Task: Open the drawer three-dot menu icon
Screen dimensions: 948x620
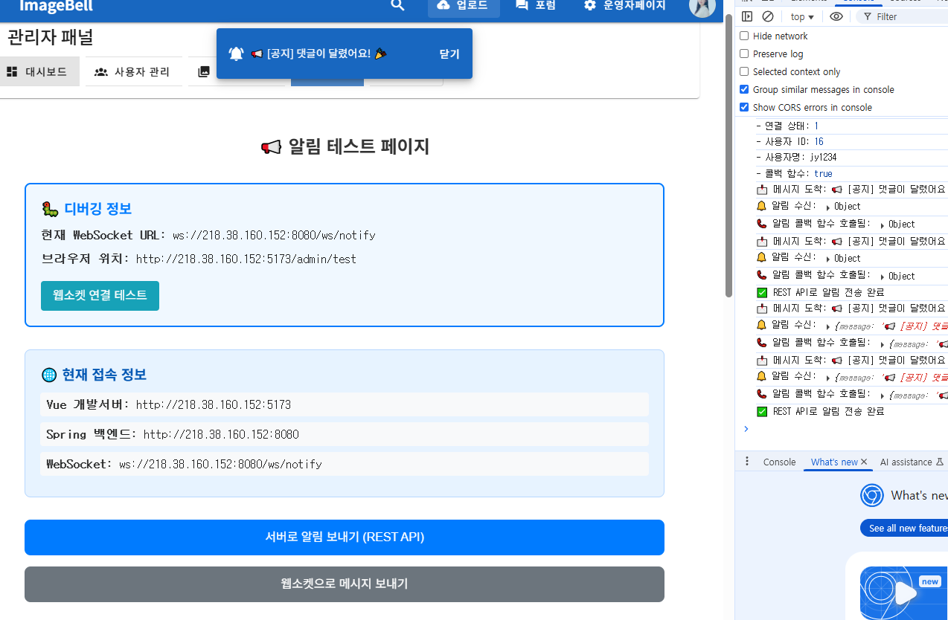Action: (x=747, y=462)
